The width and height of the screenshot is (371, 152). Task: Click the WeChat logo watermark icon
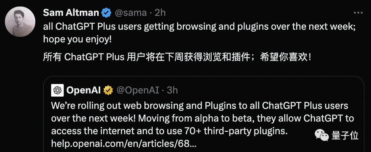(x=322, y=135)
